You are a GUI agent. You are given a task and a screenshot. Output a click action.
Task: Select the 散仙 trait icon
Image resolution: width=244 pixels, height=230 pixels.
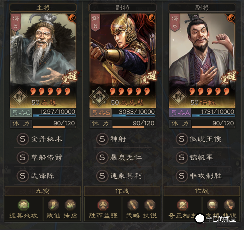[x=53, y=205]
